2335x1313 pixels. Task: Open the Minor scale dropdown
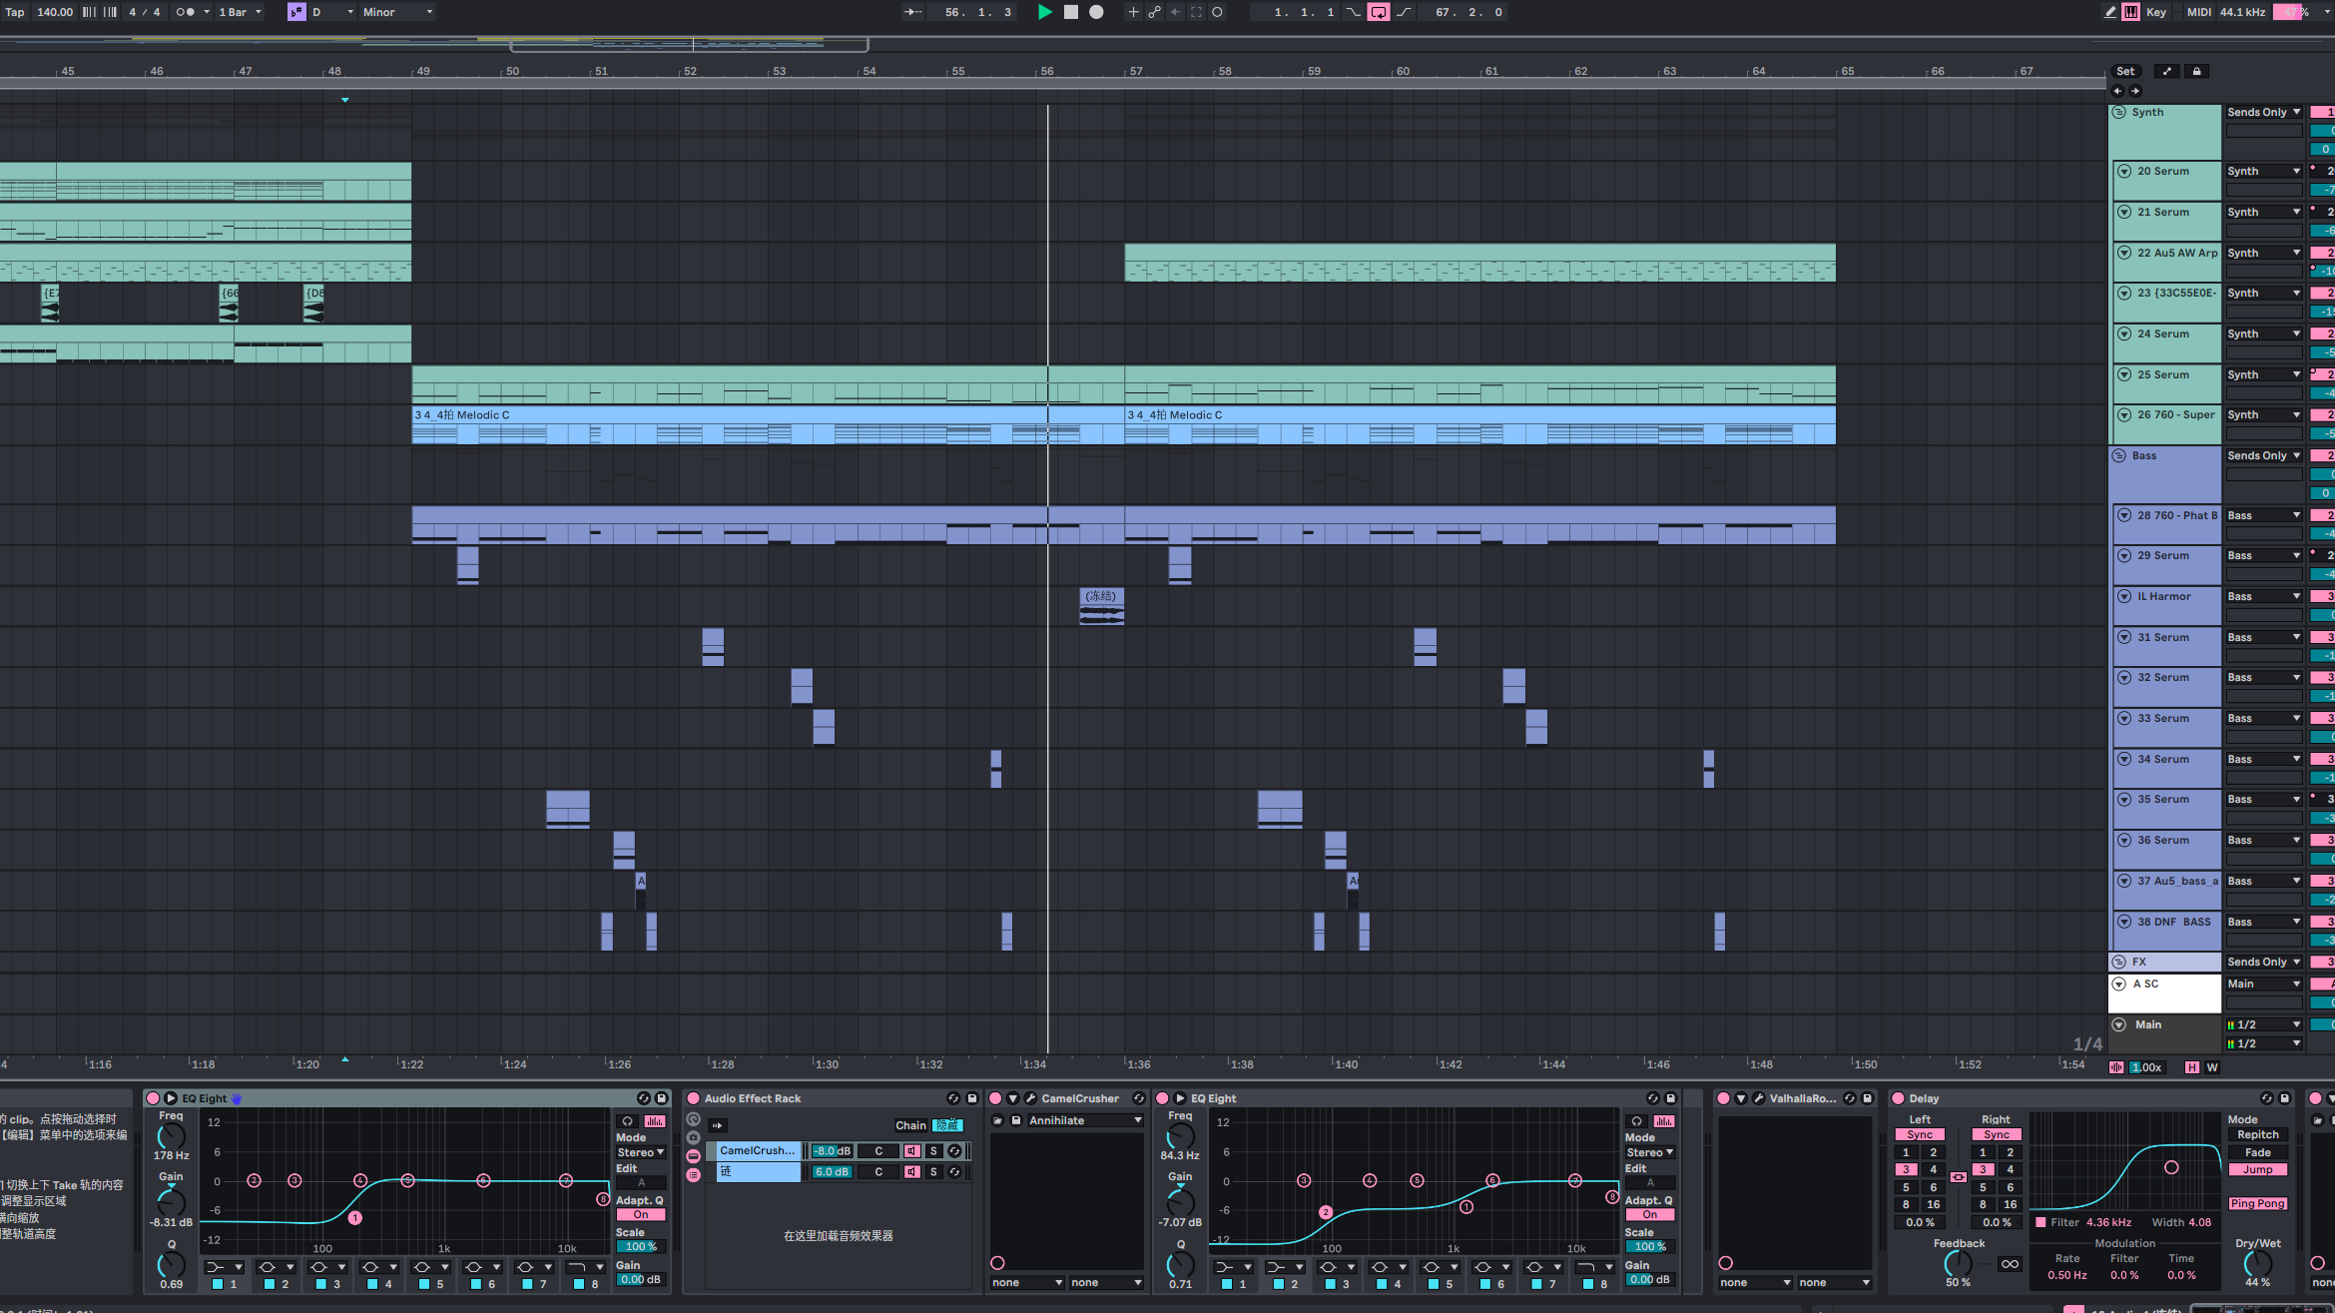(x=397, y=12)
